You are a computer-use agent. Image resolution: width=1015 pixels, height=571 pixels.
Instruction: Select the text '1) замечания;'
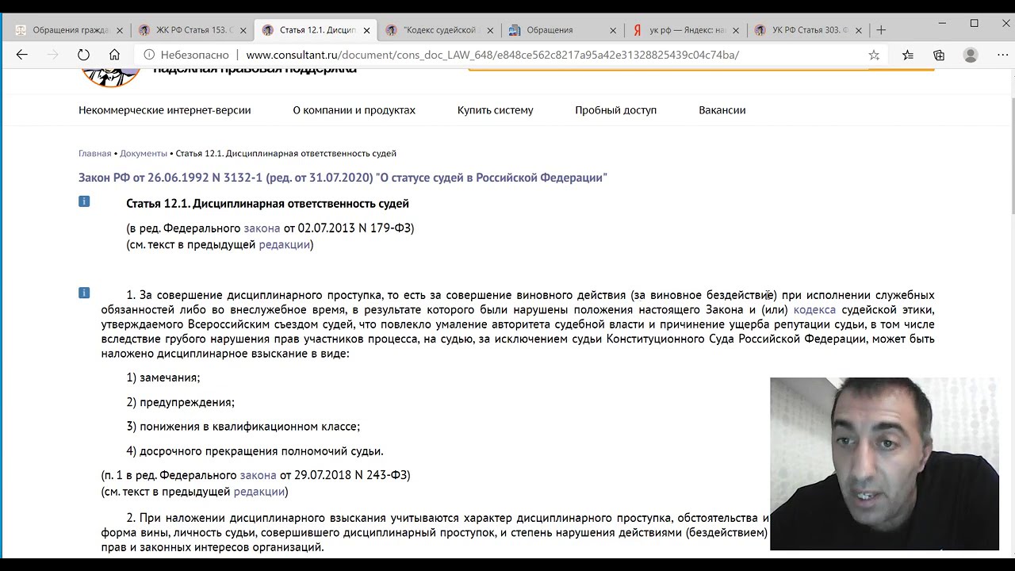[x=163, y=377]
